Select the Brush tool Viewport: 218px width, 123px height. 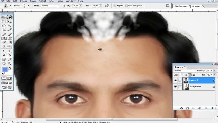tap(10, 34)
